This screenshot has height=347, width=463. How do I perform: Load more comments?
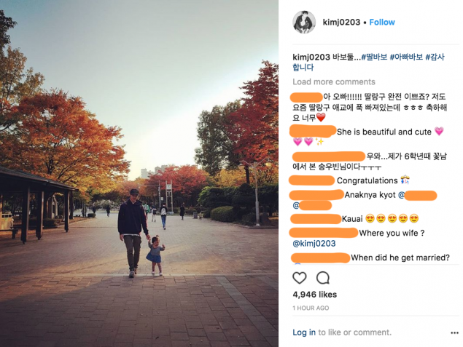point(334,81)
